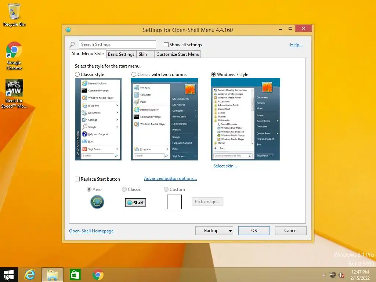Click the search magnifier icon in settings
Image resolution: width=376 pixels, height=282 pixels.
coord(72,44)
